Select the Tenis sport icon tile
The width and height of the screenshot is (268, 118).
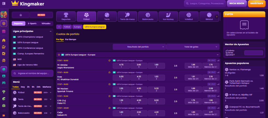click(107, 16)
